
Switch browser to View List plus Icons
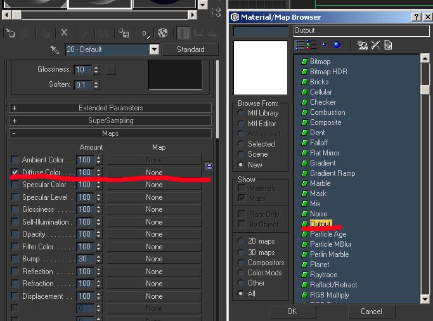(311, 45)
